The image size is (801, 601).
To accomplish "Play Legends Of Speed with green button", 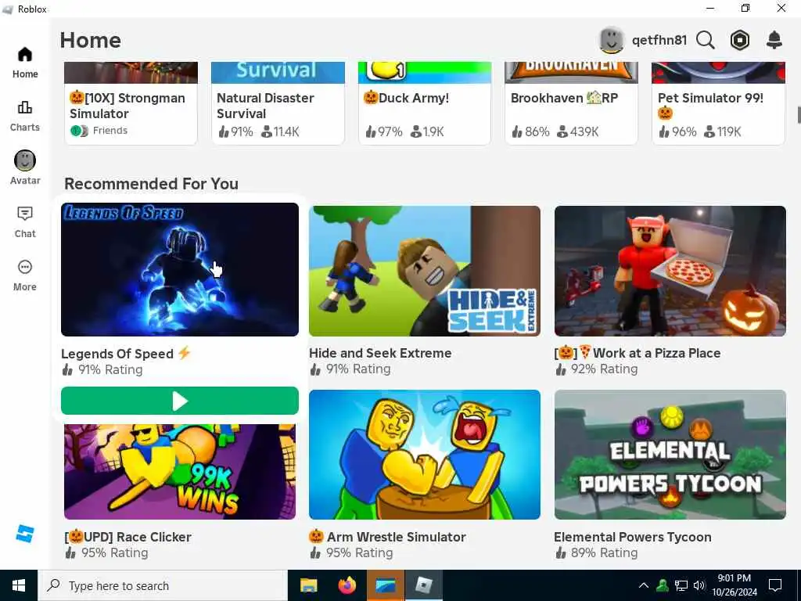I will pos(180,401).
